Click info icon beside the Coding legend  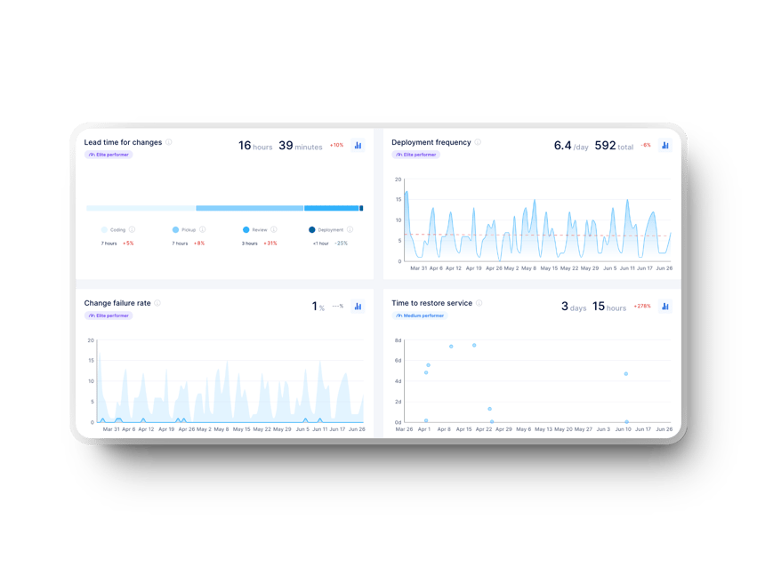point(133,229)
